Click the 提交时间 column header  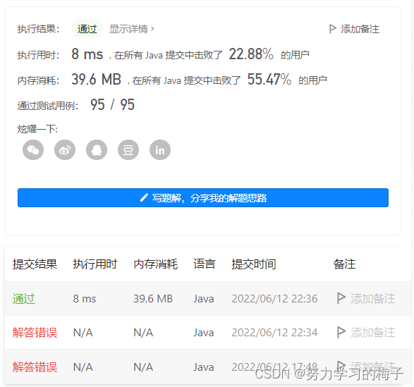[254, 264]
